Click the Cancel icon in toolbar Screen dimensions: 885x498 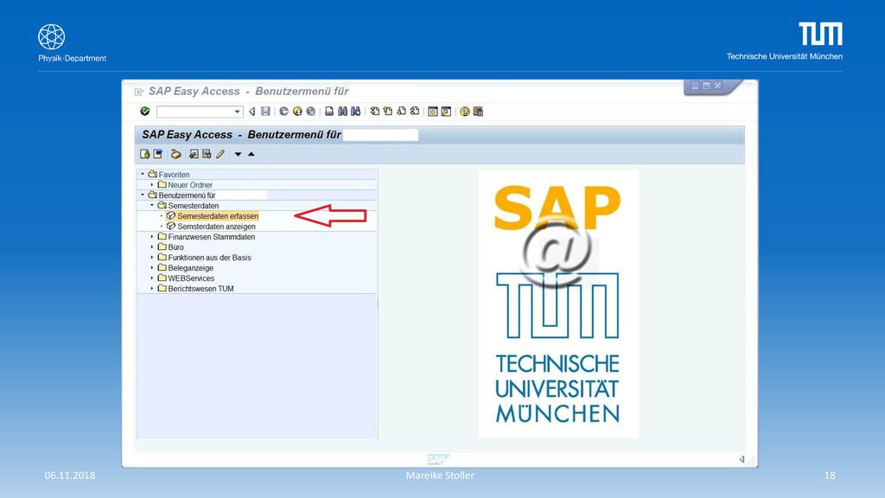pyautogui.click(x=310, y=112)
